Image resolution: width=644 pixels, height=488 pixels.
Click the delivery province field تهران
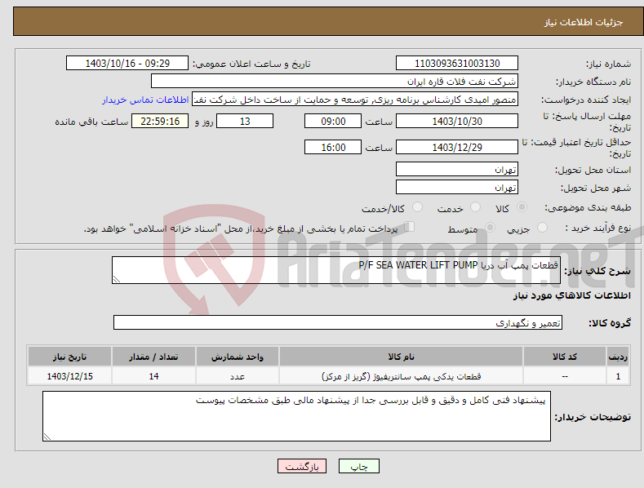click(457, 169)
